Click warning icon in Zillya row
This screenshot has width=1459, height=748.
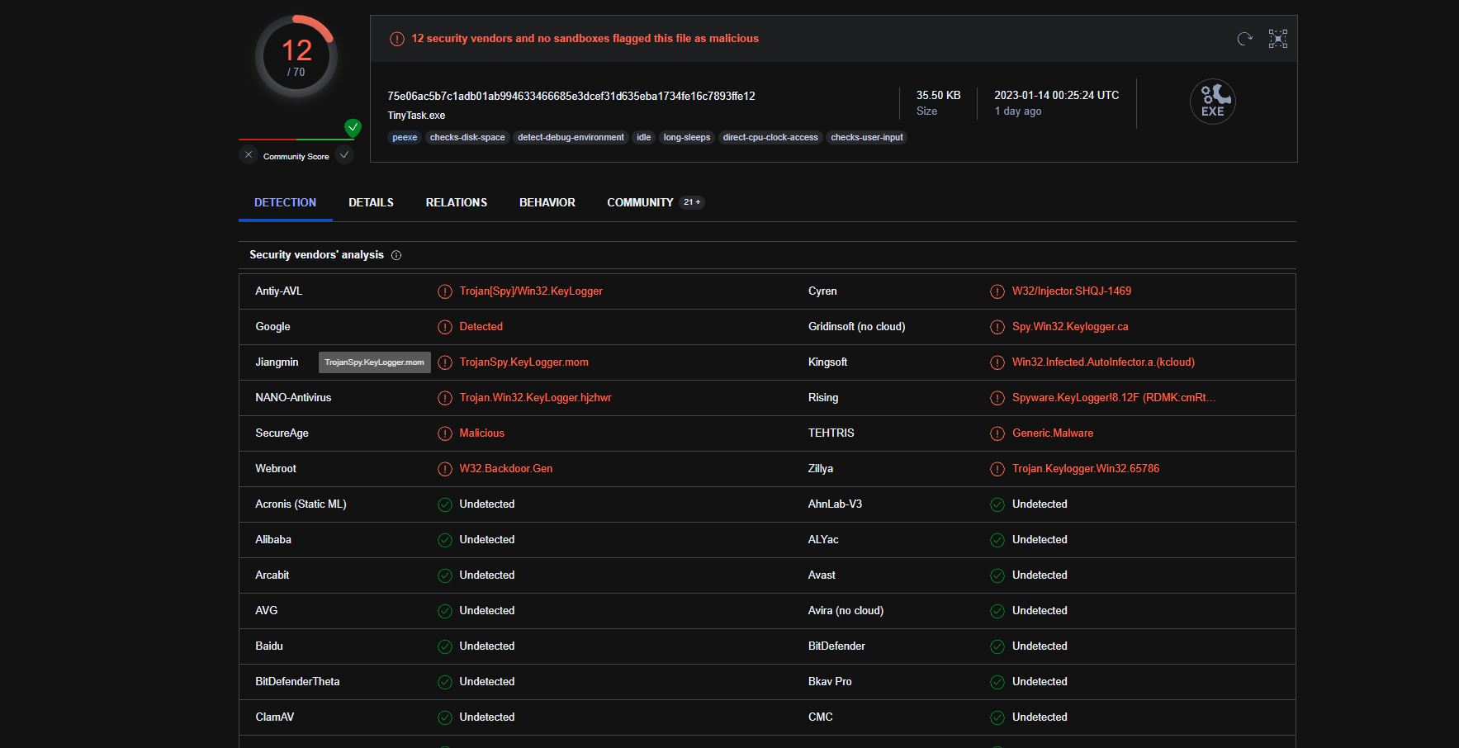point(997,469)
